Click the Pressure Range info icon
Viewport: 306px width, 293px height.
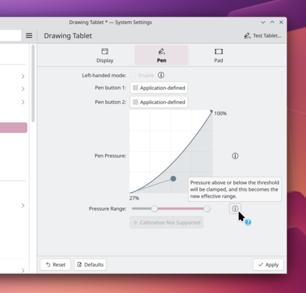[x=235, y=209]
